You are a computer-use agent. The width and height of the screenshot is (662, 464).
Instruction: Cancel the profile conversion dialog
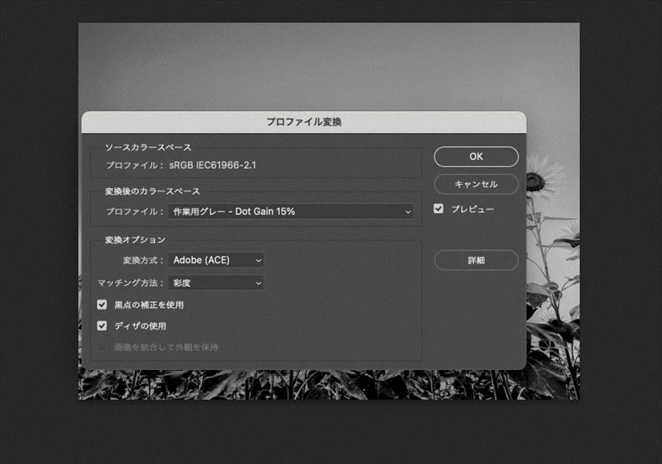click(x=476, y=184)
